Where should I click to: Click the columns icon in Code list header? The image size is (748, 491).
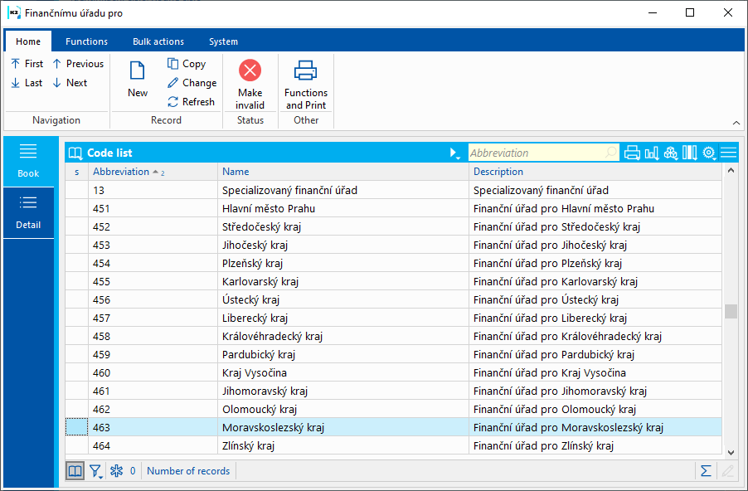pyautogui.click(x=690, y=153)
